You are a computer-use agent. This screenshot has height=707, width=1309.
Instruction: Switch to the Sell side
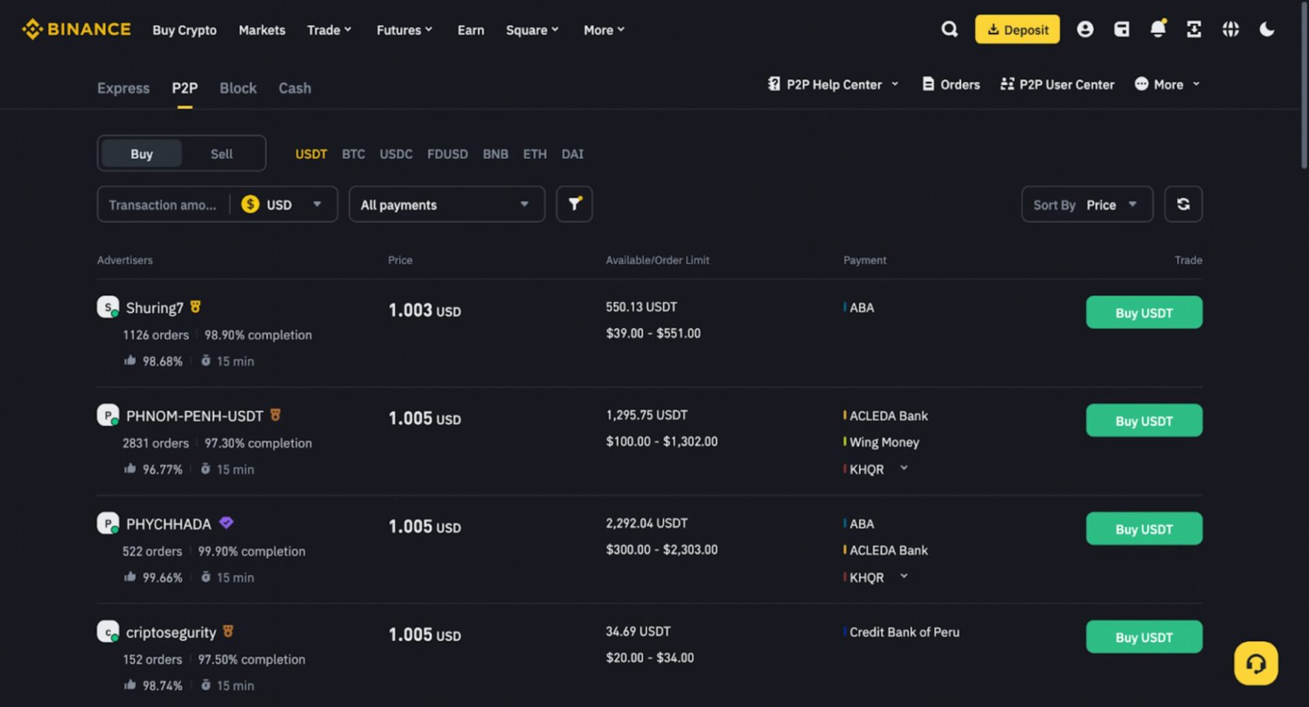point(222,153)
